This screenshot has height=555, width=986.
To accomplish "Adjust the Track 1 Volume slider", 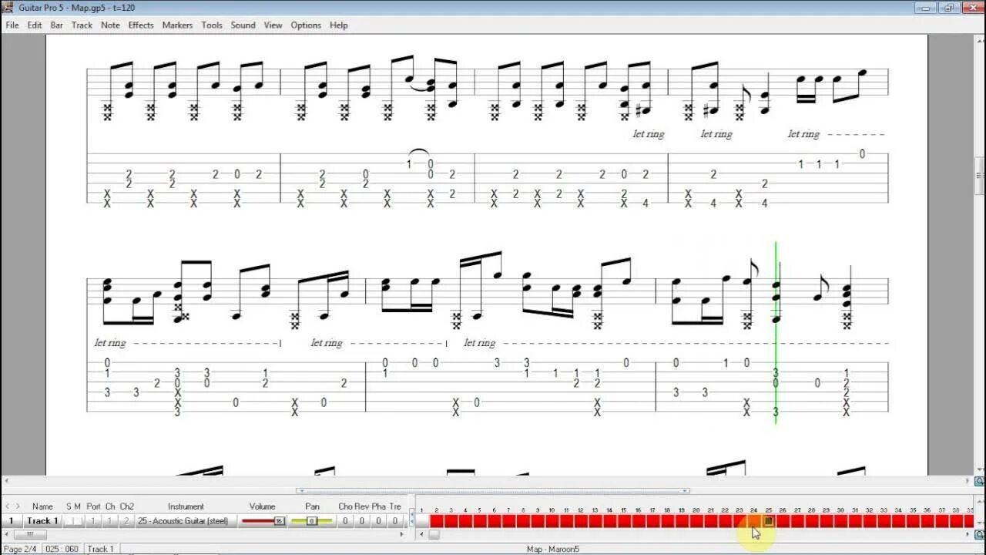I will (263, 521).
